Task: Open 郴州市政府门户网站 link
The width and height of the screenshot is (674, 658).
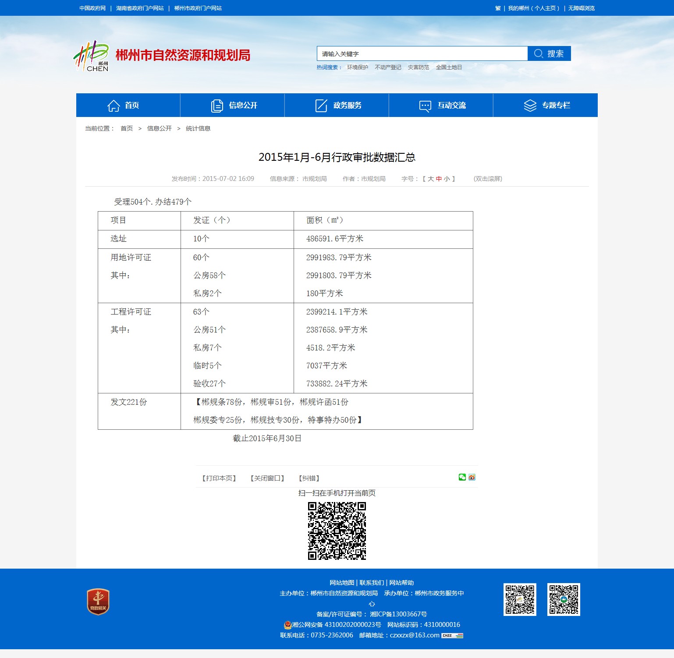Action: coord(198,8)
